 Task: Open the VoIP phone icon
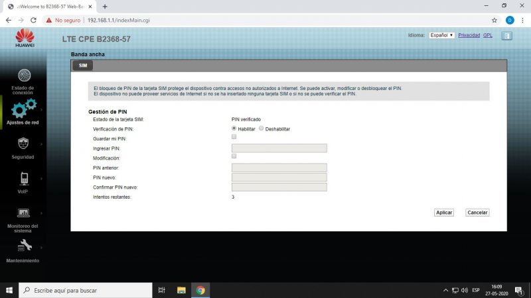(24, 177)
